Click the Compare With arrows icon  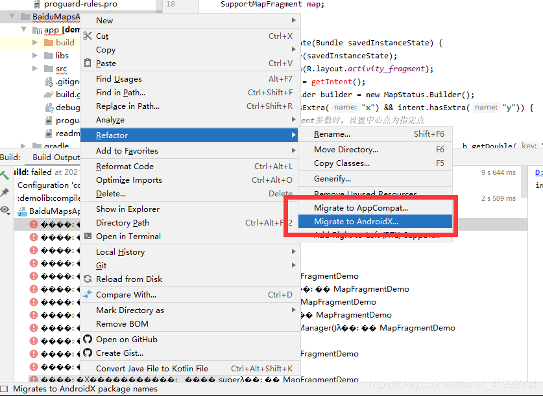(x=88, y=294)
